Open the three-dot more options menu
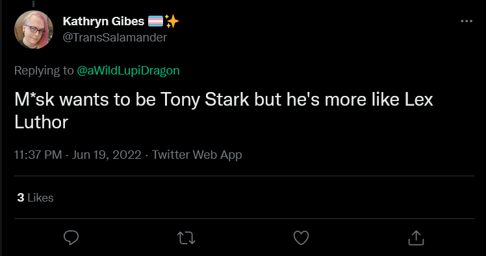 point(467,21)
